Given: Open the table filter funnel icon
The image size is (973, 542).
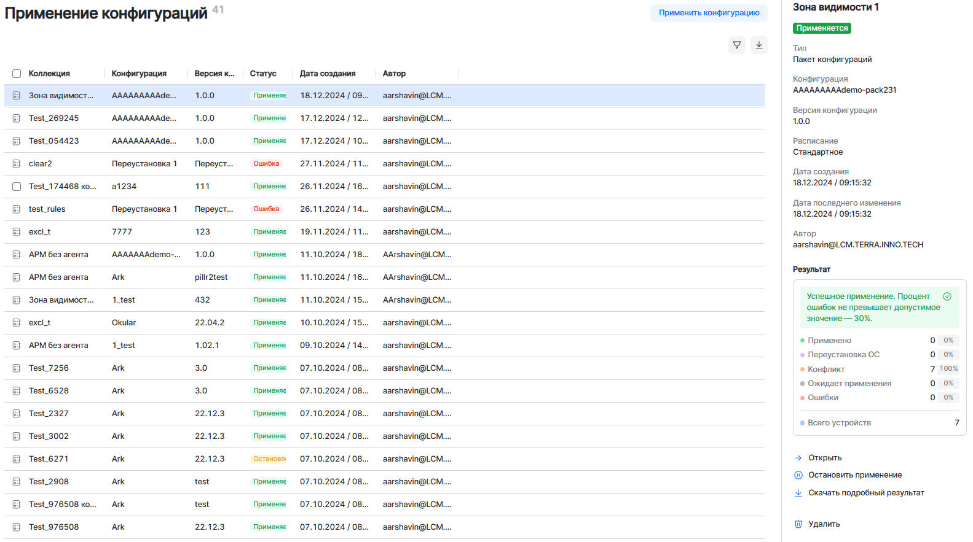Looking at the screenshot, I should point(736,45).
